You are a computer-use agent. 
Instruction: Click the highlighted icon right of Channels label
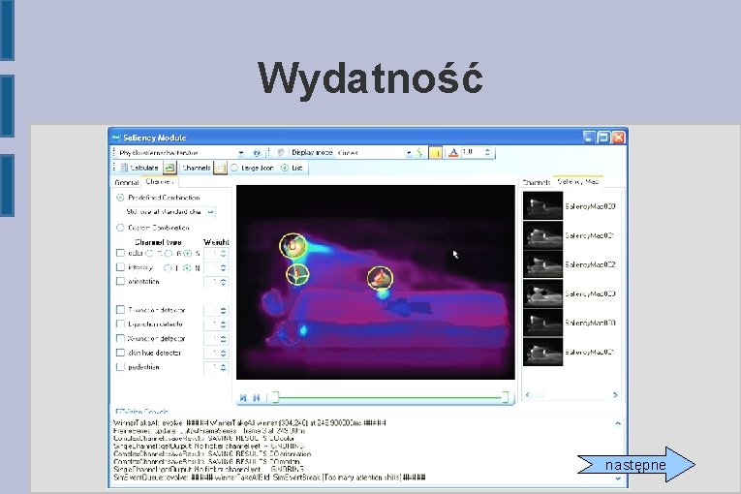point(220,168)
